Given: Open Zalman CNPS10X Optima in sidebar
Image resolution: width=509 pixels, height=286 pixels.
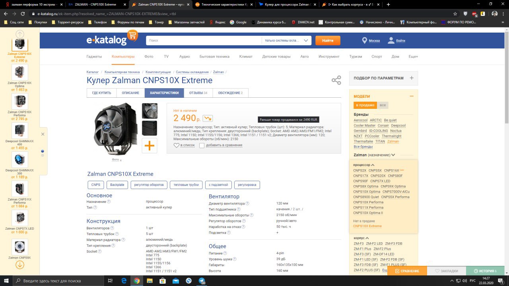Looking at the screenshot, I should pos(19,78).
